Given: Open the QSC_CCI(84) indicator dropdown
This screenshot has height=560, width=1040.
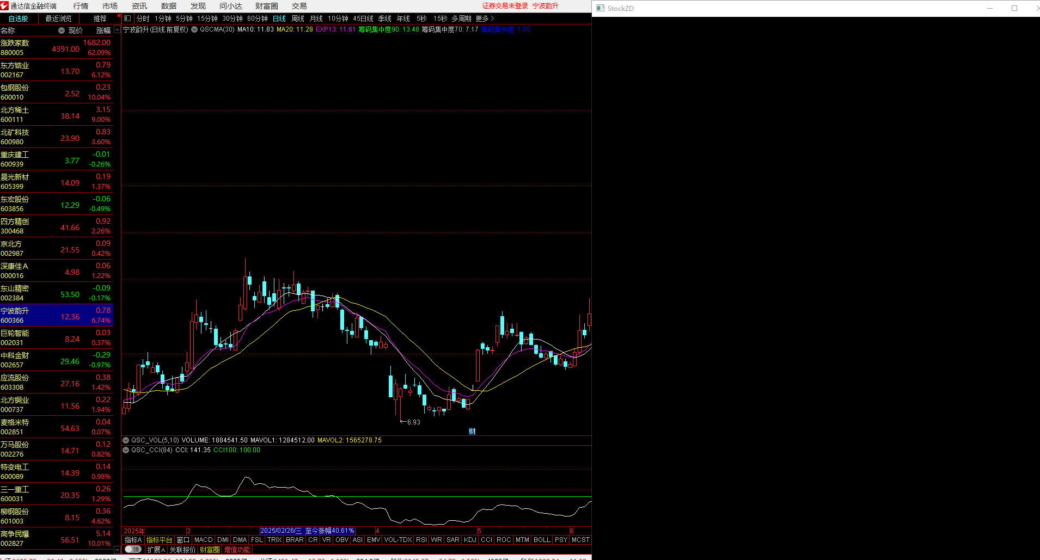Looking at the screenshot, I should point(126,450).
